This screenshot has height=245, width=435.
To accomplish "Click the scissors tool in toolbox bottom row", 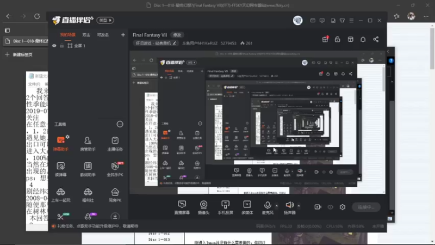I will click(61, 216).
